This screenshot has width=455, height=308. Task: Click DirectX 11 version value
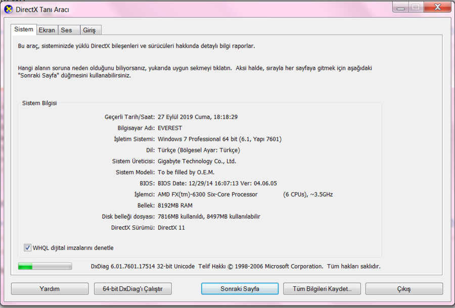click(x=171, y=228)
